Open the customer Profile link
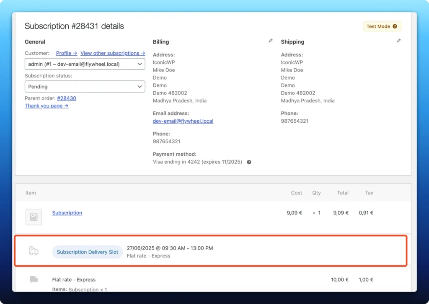Viewport: 429px width, 304px height. [x=66, y=53]
